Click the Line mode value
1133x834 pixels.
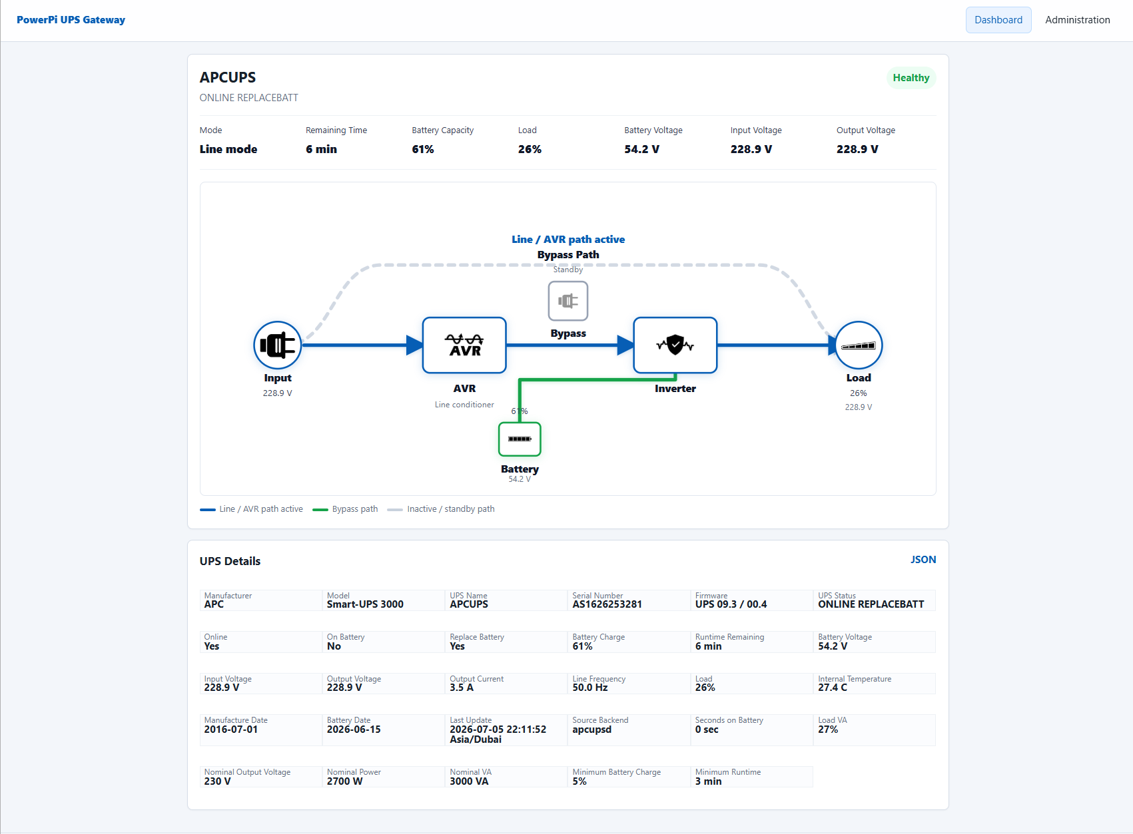tap(228, 149)
